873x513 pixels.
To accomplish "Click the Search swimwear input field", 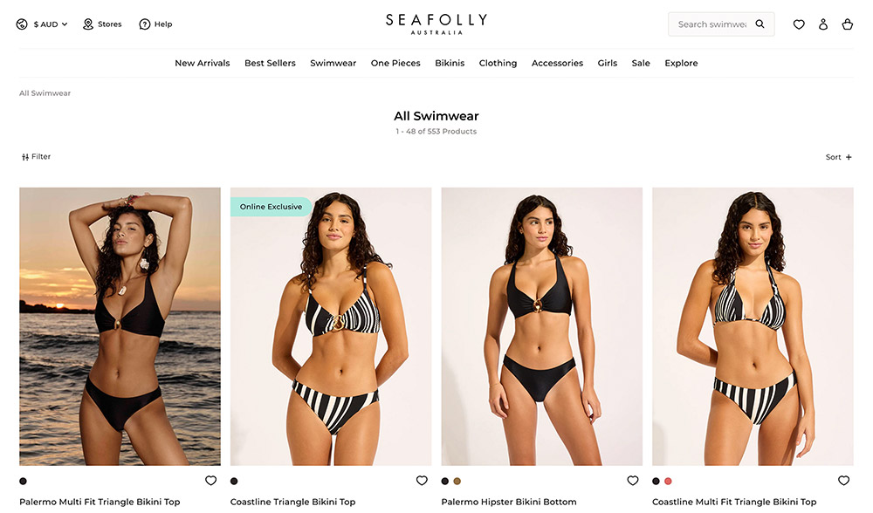I will click(x=711, y=24).
